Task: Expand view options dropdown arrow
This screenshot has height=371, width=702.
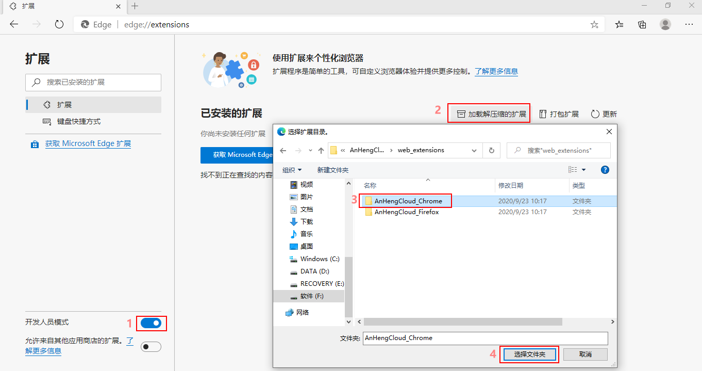Action: tap(583, 170)
